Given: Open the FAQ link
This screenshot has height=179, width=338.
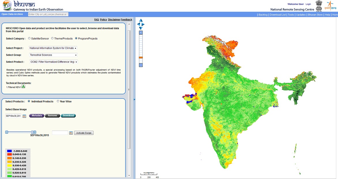Looking at the screenshot, I should (97, 20).
